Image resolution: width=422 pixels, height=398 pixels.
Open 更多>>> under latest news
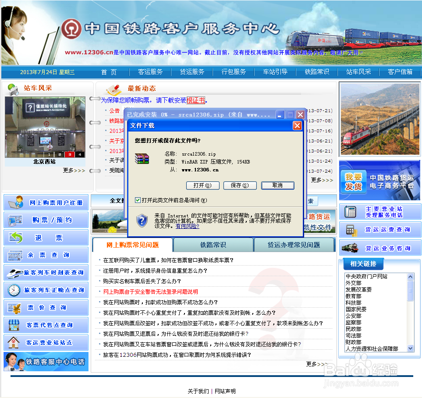click(322, 180)
